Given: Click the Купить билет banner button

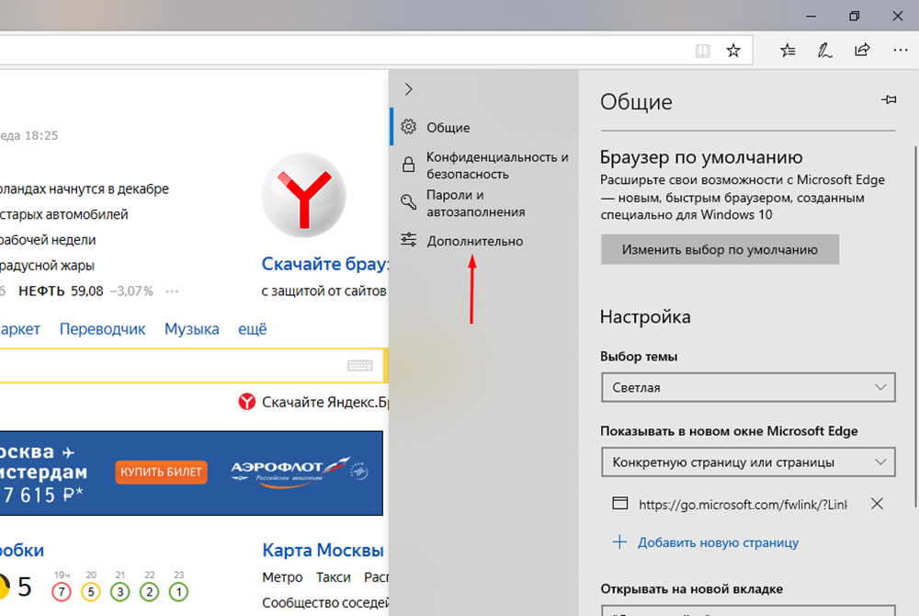Looking at the screenshot, I should click(162, 473).
